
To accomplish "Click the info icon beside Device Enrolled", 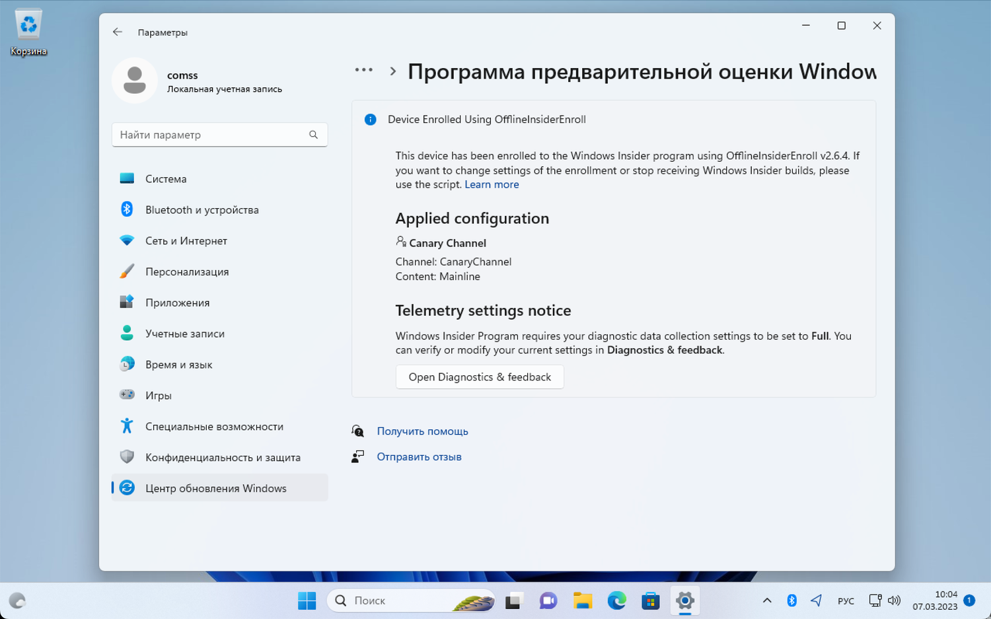I will coord(371,120).
